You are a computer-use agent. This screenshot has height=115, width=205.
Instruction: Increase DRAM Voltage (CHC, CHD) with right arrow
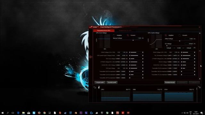click(x=195, y=52)
